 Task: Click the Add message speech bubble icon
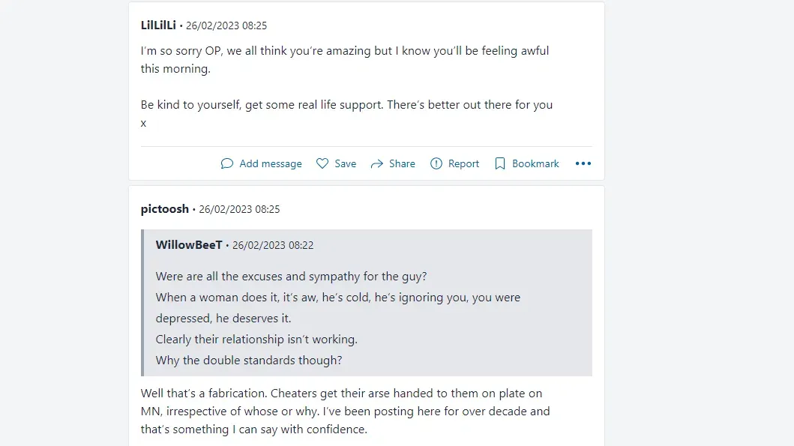[227, 163]
